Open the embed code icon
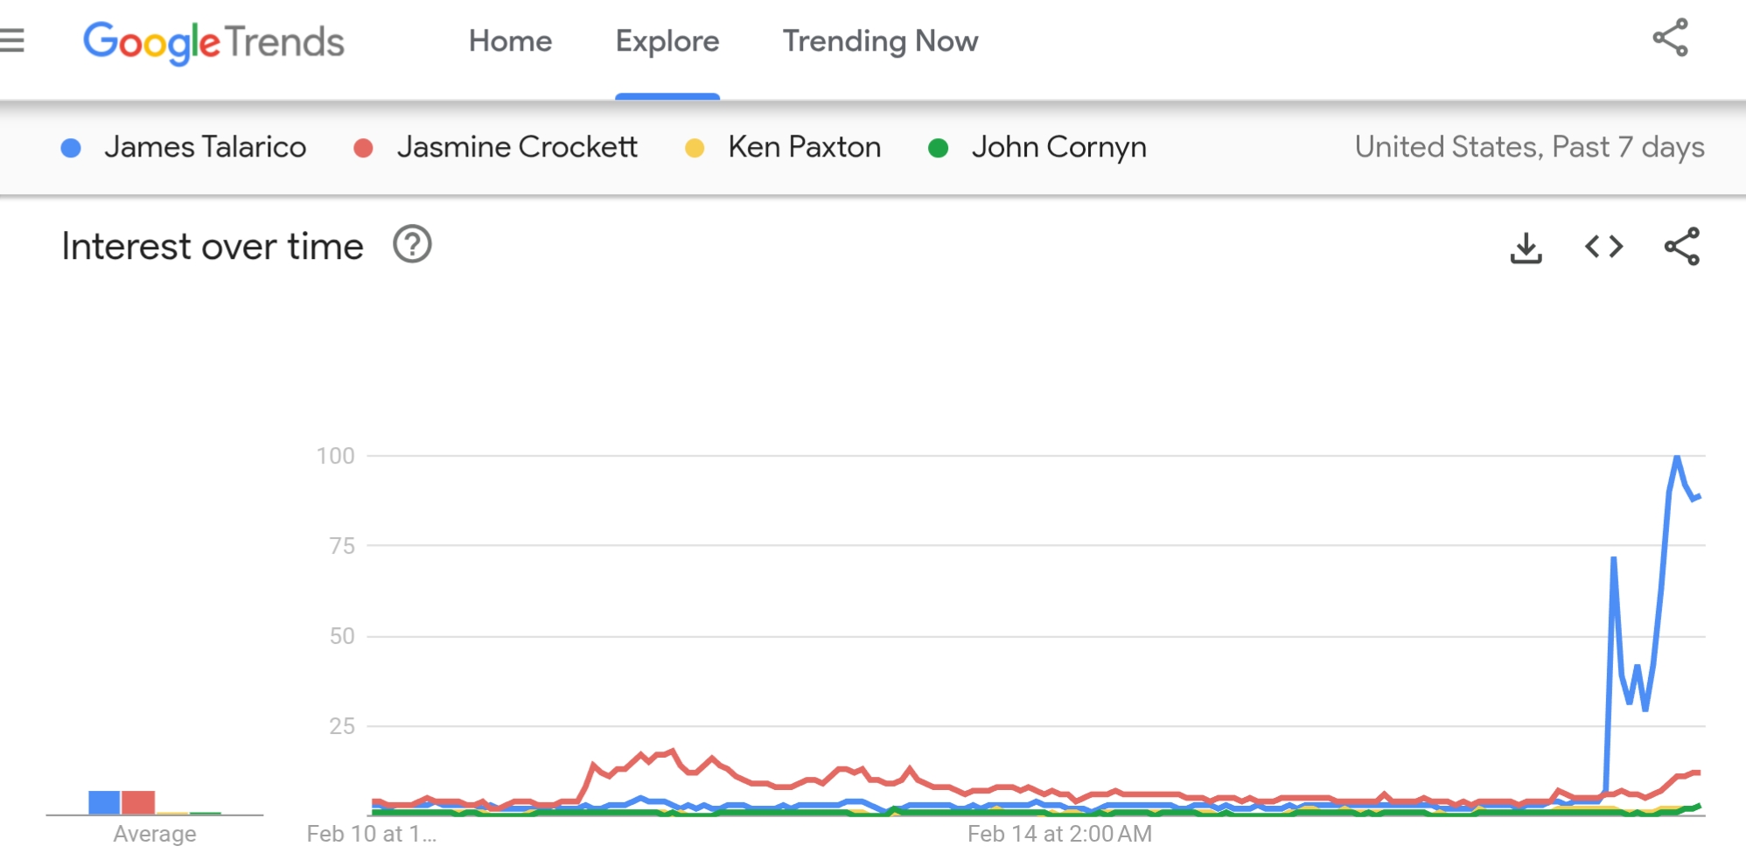 [x=1603, y=247]
